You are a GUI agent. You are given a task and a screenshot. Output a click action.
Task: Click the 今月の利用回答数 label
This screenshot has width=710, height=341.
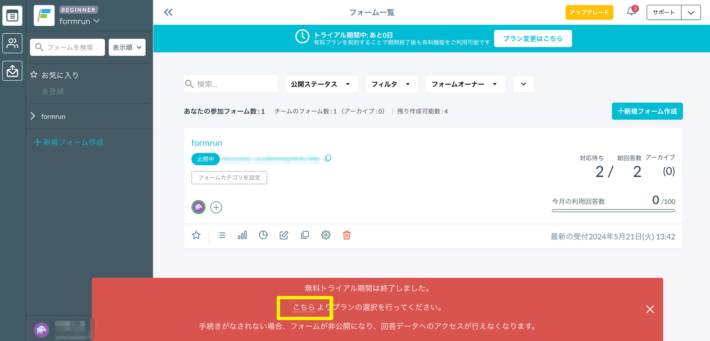tap(579, 201)
